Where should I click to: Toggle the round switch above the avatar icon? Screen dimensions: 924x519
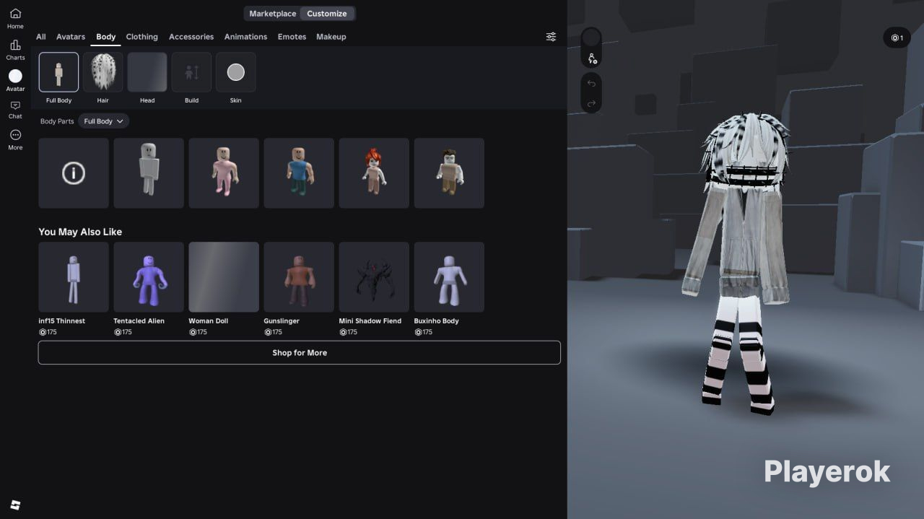coord(591,38)
